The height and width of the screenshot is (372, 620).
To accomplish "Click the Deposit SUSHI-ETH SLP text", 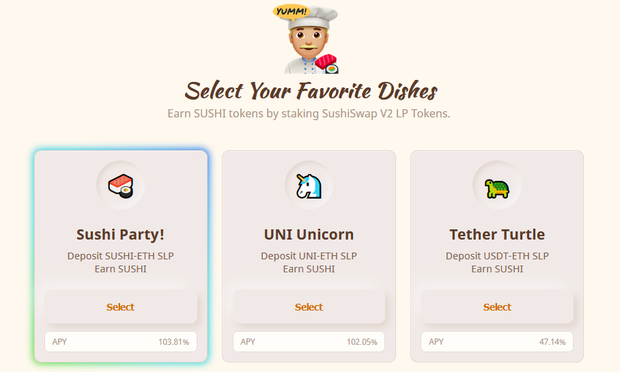I will [x=121, y=256].
